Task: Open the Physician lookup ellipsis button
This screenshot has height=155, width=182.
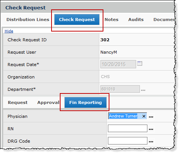Action: 151,117
